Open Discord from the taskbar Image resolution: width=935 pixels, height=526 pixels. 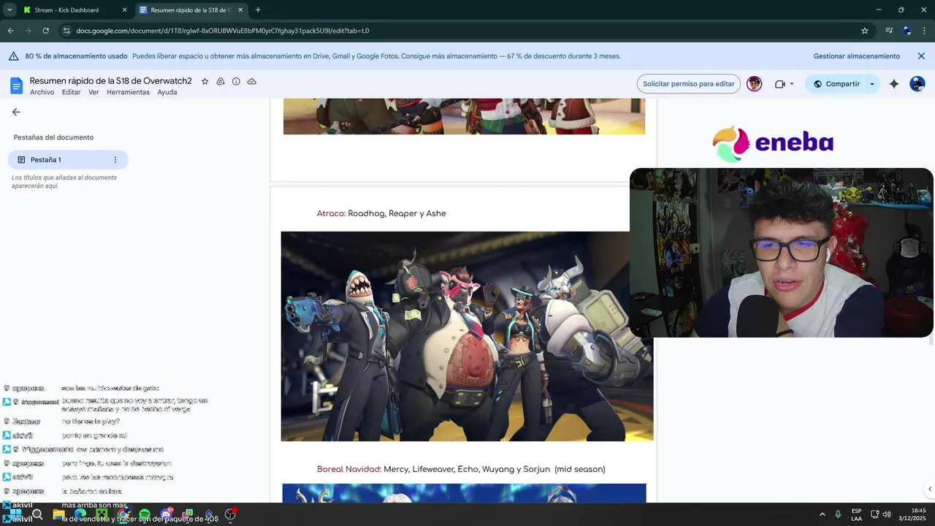pos(167,514)
